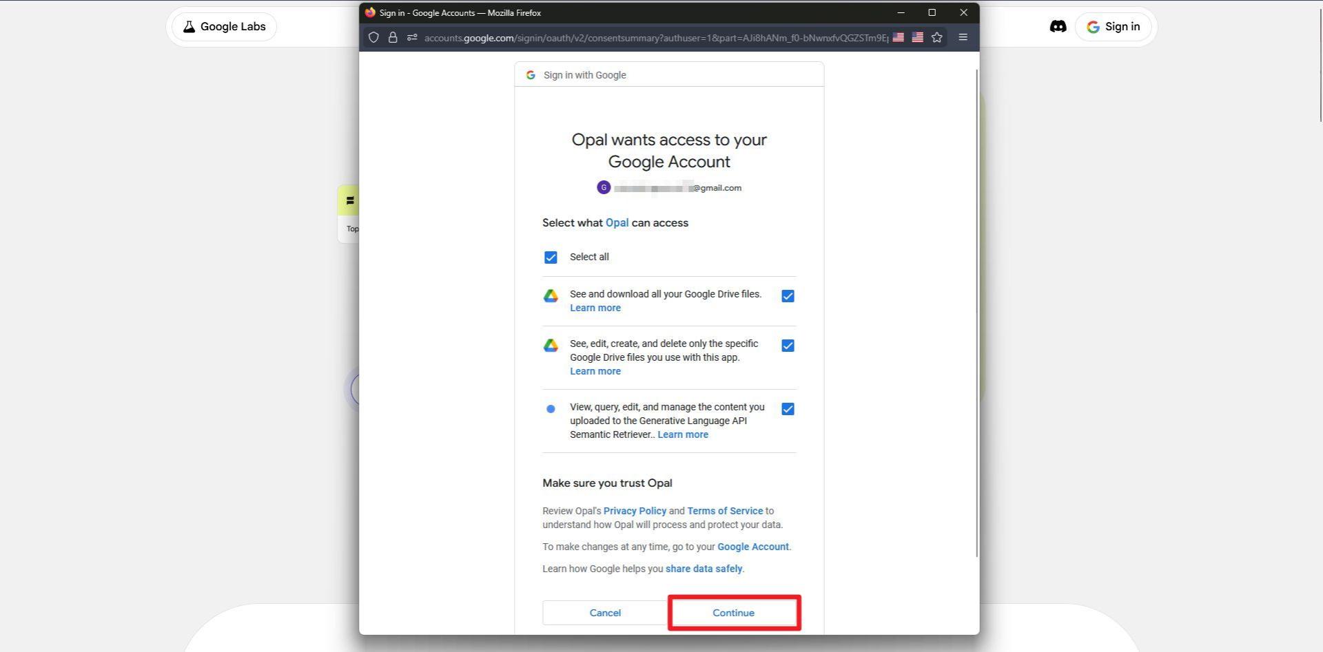Click the sign-in window's vertical scrollbar
This screenshot has width=1323, height=652.
(976, 313)
